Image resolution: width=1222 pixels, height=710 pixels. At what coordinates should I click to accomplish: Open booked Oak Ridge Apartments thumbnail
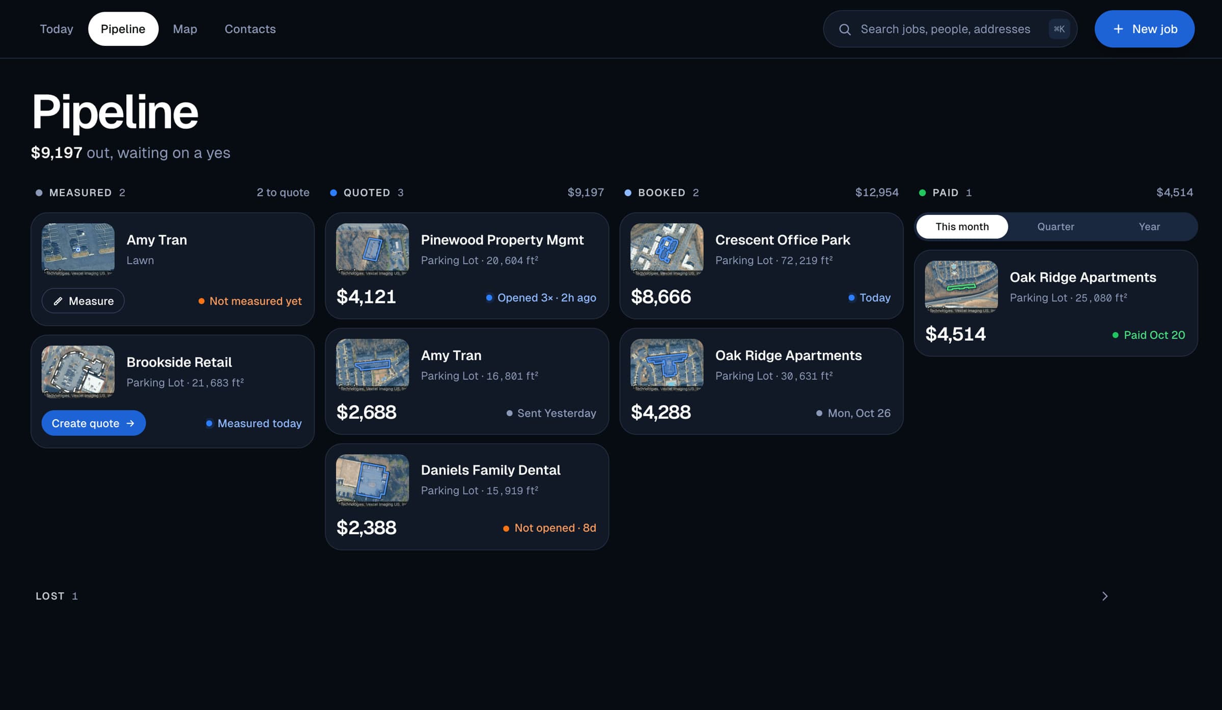[x=666, y=365]
